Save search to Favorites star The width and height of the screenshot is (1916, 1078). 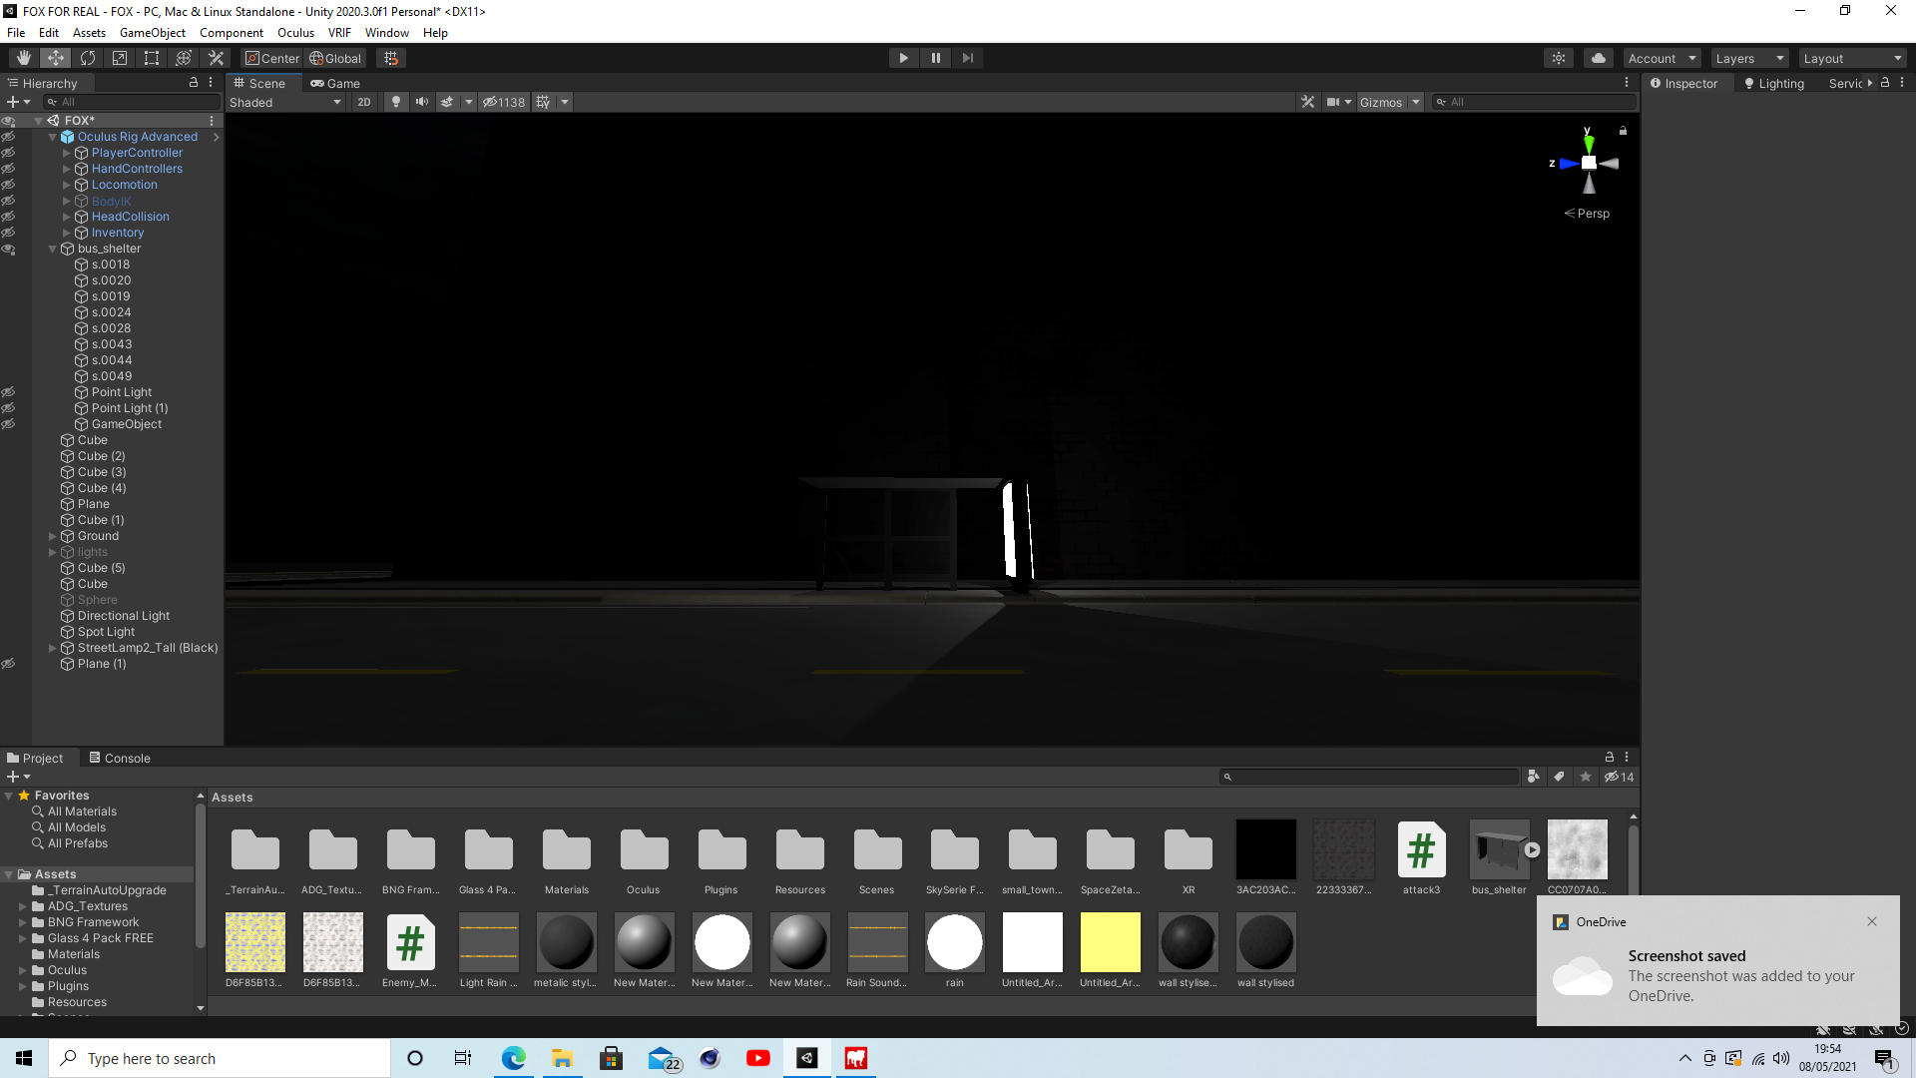1586,777
